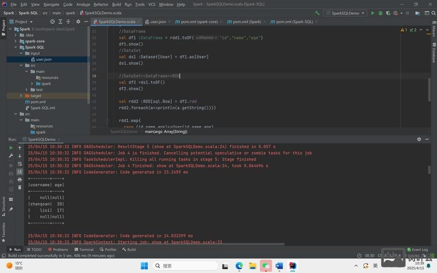The width and height of the screenshot is (437, 273).
Task: Open the Terminal tool window
Action: pyautogui.click(x=84, y=250)
